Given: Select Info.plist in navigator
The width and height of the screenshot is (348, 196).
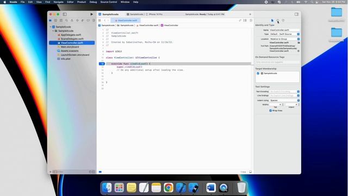Looking at the screenshot, I should 65,59.
